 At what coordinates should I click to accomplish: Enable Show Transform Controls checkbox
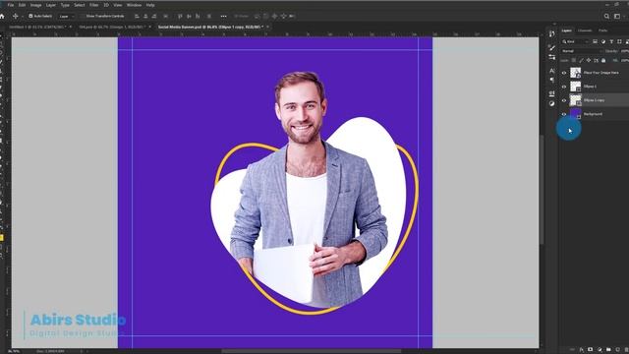(x=83, y=16)
